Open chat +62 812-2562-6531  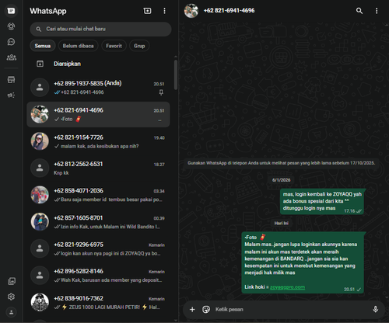pos(99,168)
